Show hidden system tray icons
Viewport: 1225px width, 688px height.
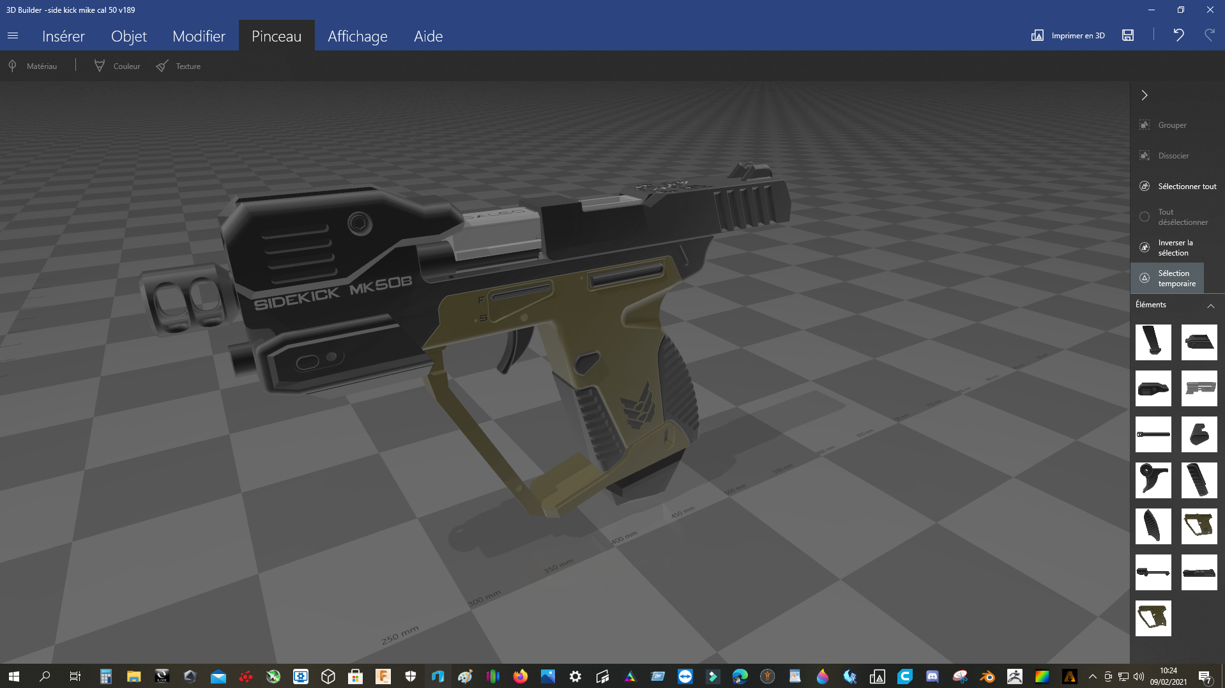click(1092, 677)
